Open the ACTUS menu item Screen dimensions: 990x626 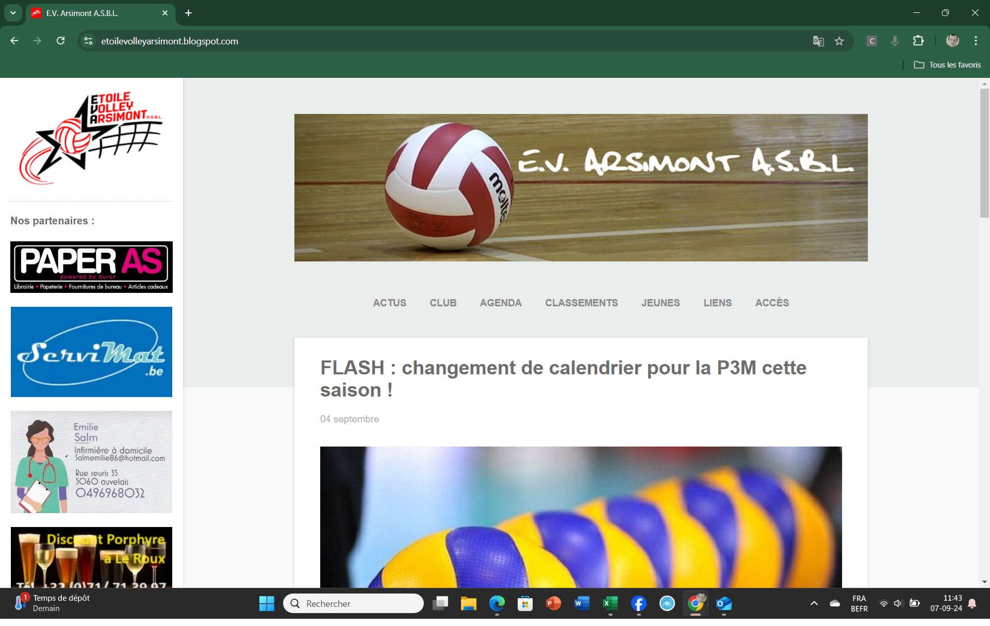coord(390,303)
